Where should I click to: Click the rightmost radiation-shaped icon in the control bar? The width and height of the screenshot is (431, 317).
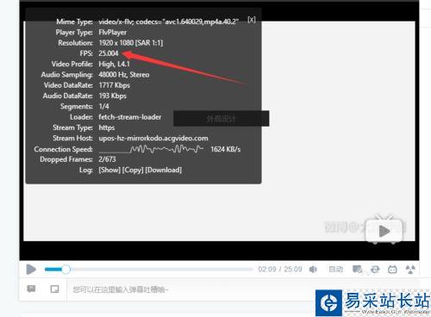pos(410,270)
